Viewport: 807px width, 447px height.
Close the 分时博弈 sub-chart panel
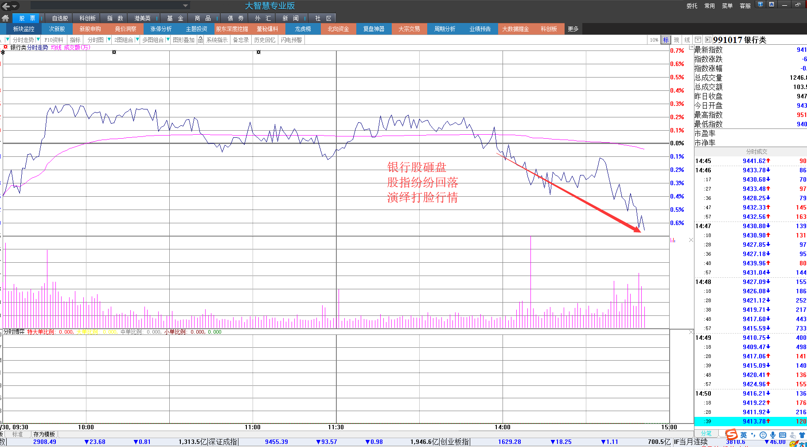(x=691, y=332)
